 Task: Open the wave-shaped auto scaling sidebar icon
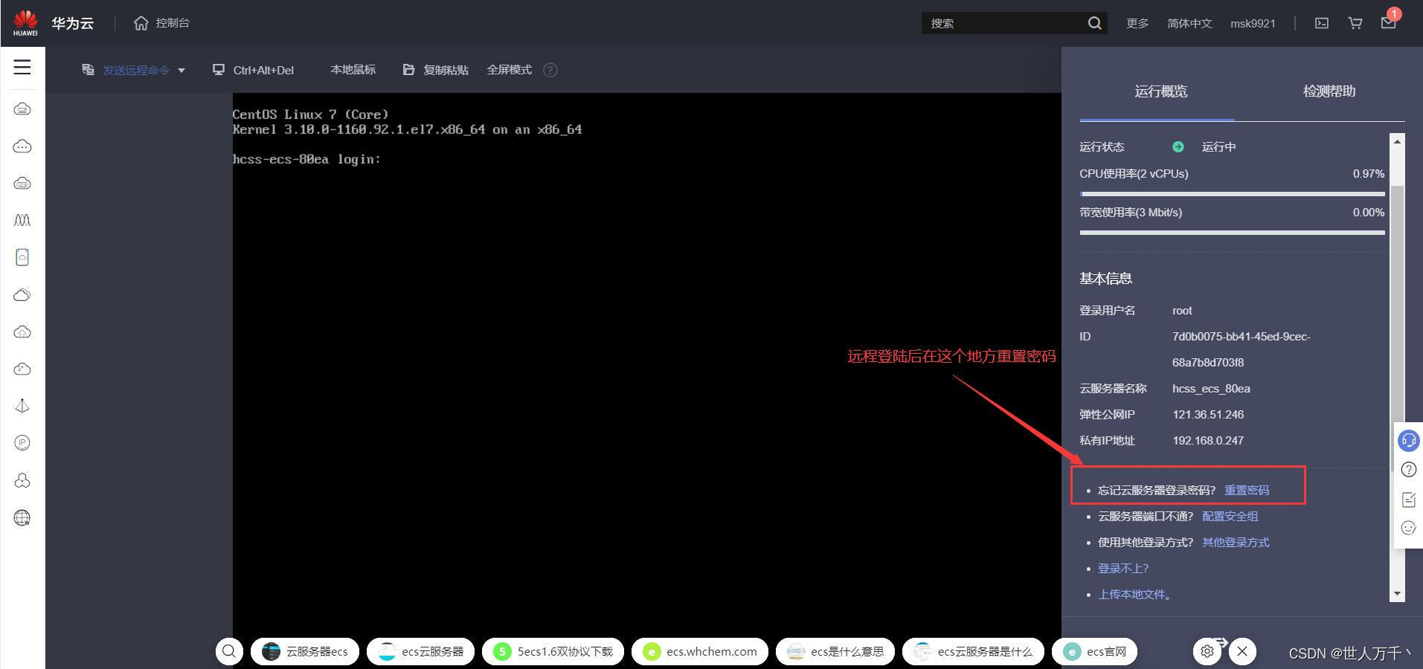tap(22, 221)
